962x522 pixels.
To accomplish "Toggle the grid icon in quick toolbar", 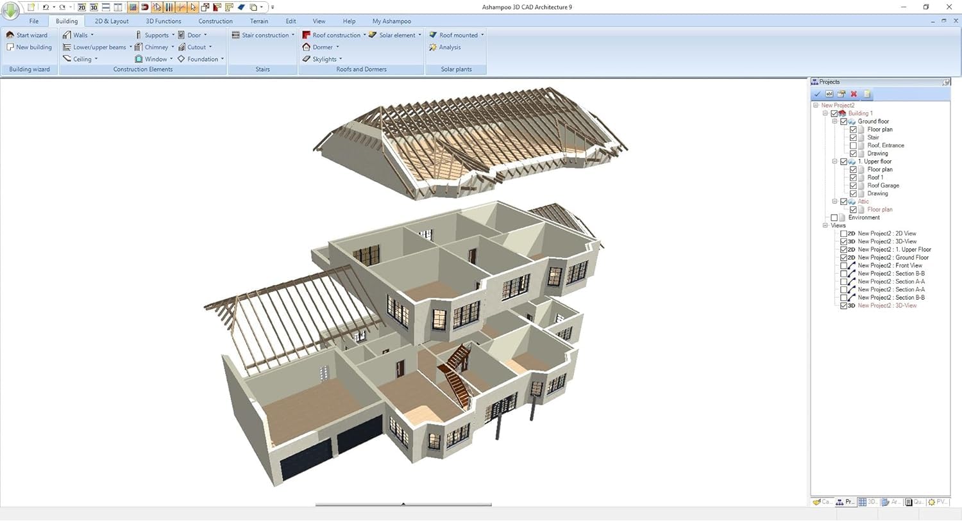I will click(133, 7).
